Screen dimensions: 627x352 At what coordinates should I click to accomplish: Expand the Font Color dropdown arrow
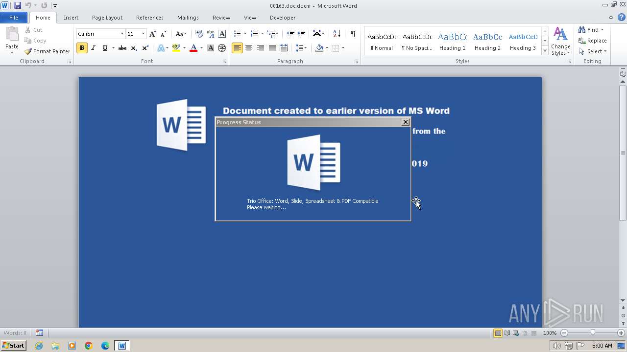[201, 48]
